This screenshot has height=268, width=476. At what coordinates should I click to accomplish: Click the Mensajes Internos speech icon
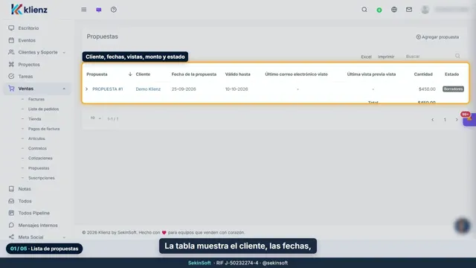(x=11, y=225)
